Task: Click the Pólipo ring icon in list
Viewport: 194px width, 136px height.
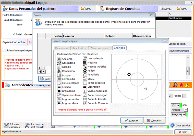Action: click(85, 71)
